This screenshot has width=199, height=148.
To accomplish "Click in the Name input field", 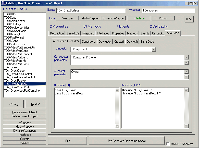I will point(91,11).
